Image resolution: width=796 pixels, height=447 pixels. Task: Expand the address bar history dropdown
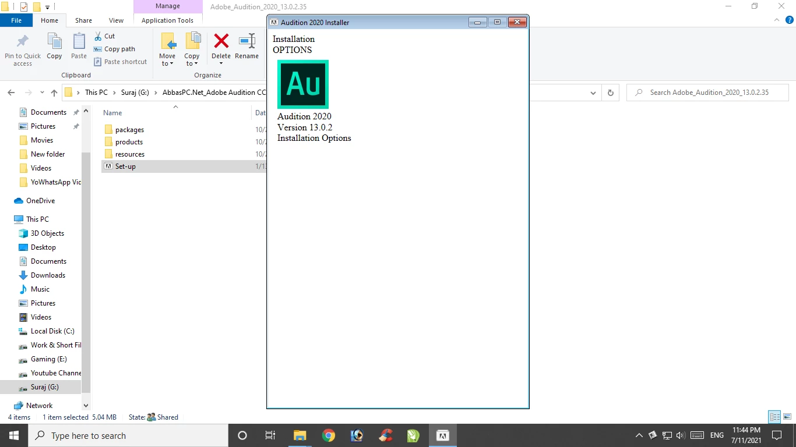pos(593,93)
